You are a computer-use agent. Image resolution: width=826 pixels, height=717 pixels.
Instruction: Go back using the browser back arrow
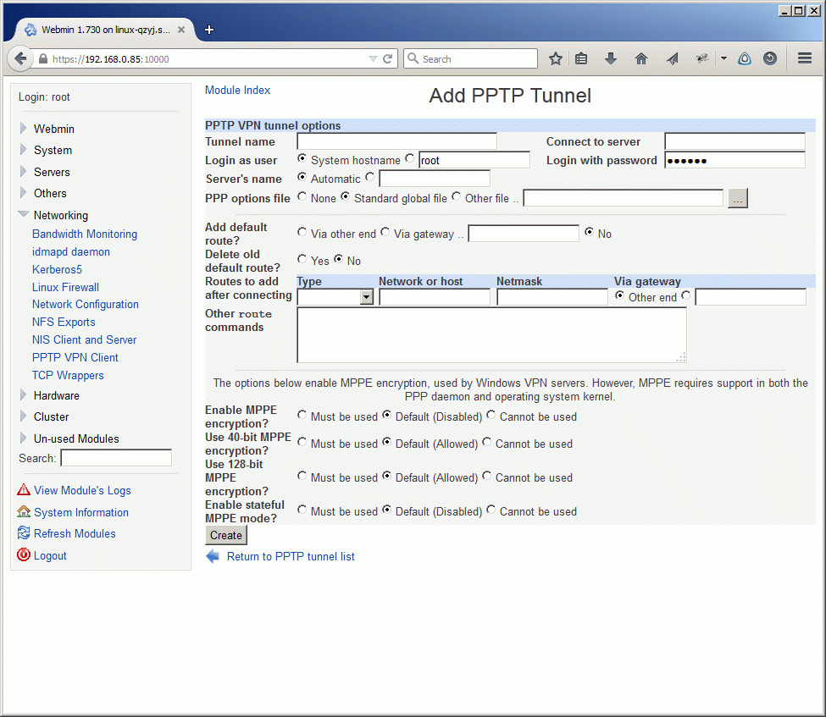[x=20, y=58]
